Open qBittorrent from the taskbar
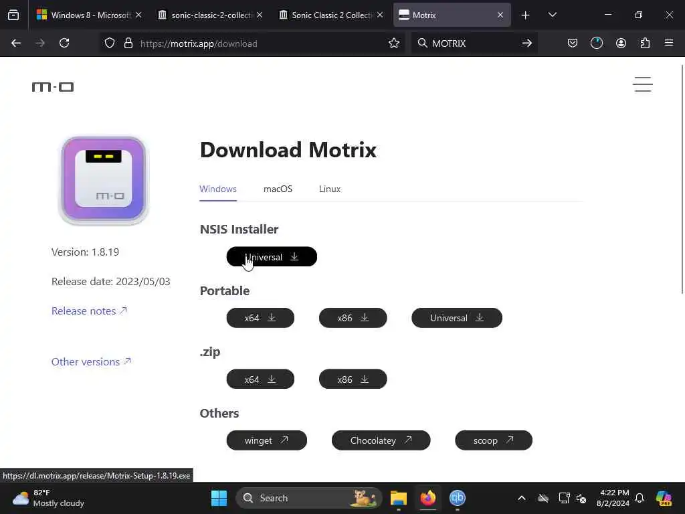685x514 pixels. point(458,498)
